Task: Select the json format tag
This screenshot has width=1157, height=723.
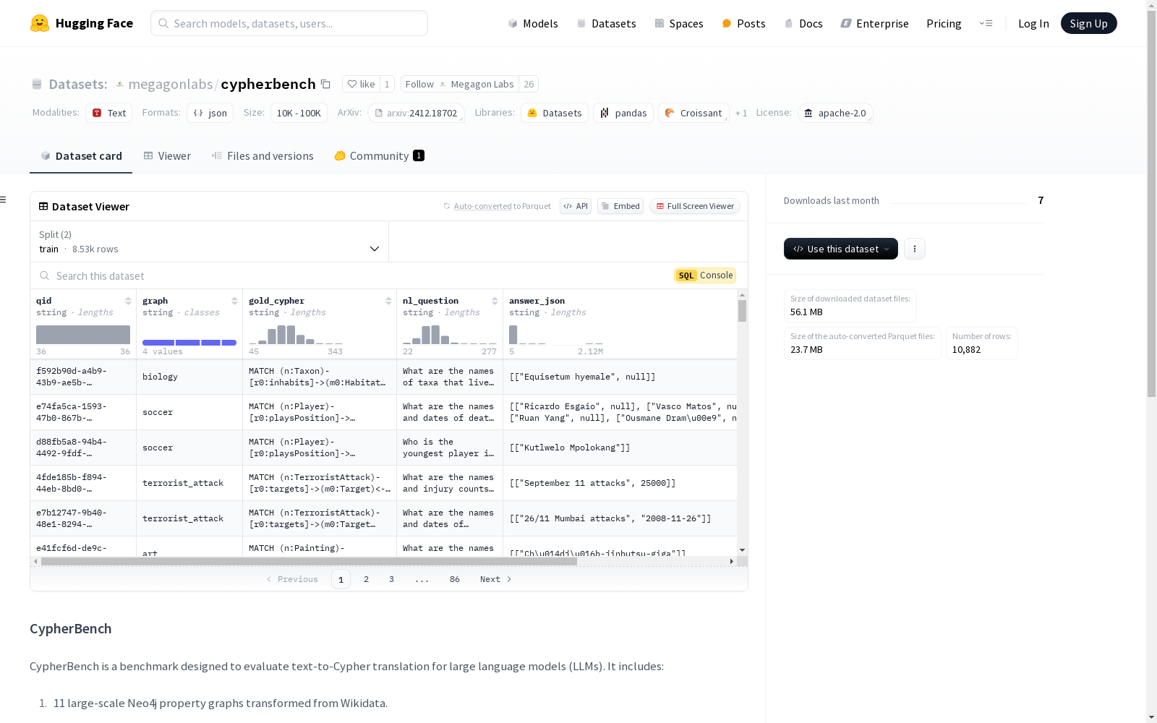Action: point(210,113)
